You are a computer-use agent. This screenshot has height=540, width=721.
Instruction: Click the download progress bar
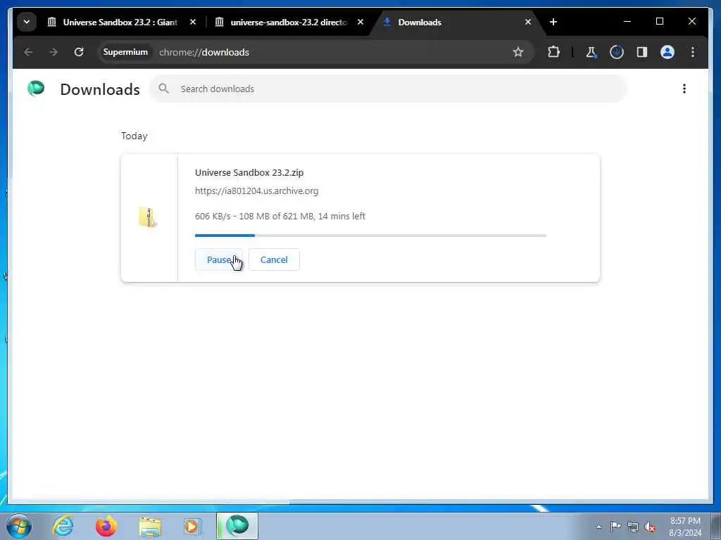point(370,236)
